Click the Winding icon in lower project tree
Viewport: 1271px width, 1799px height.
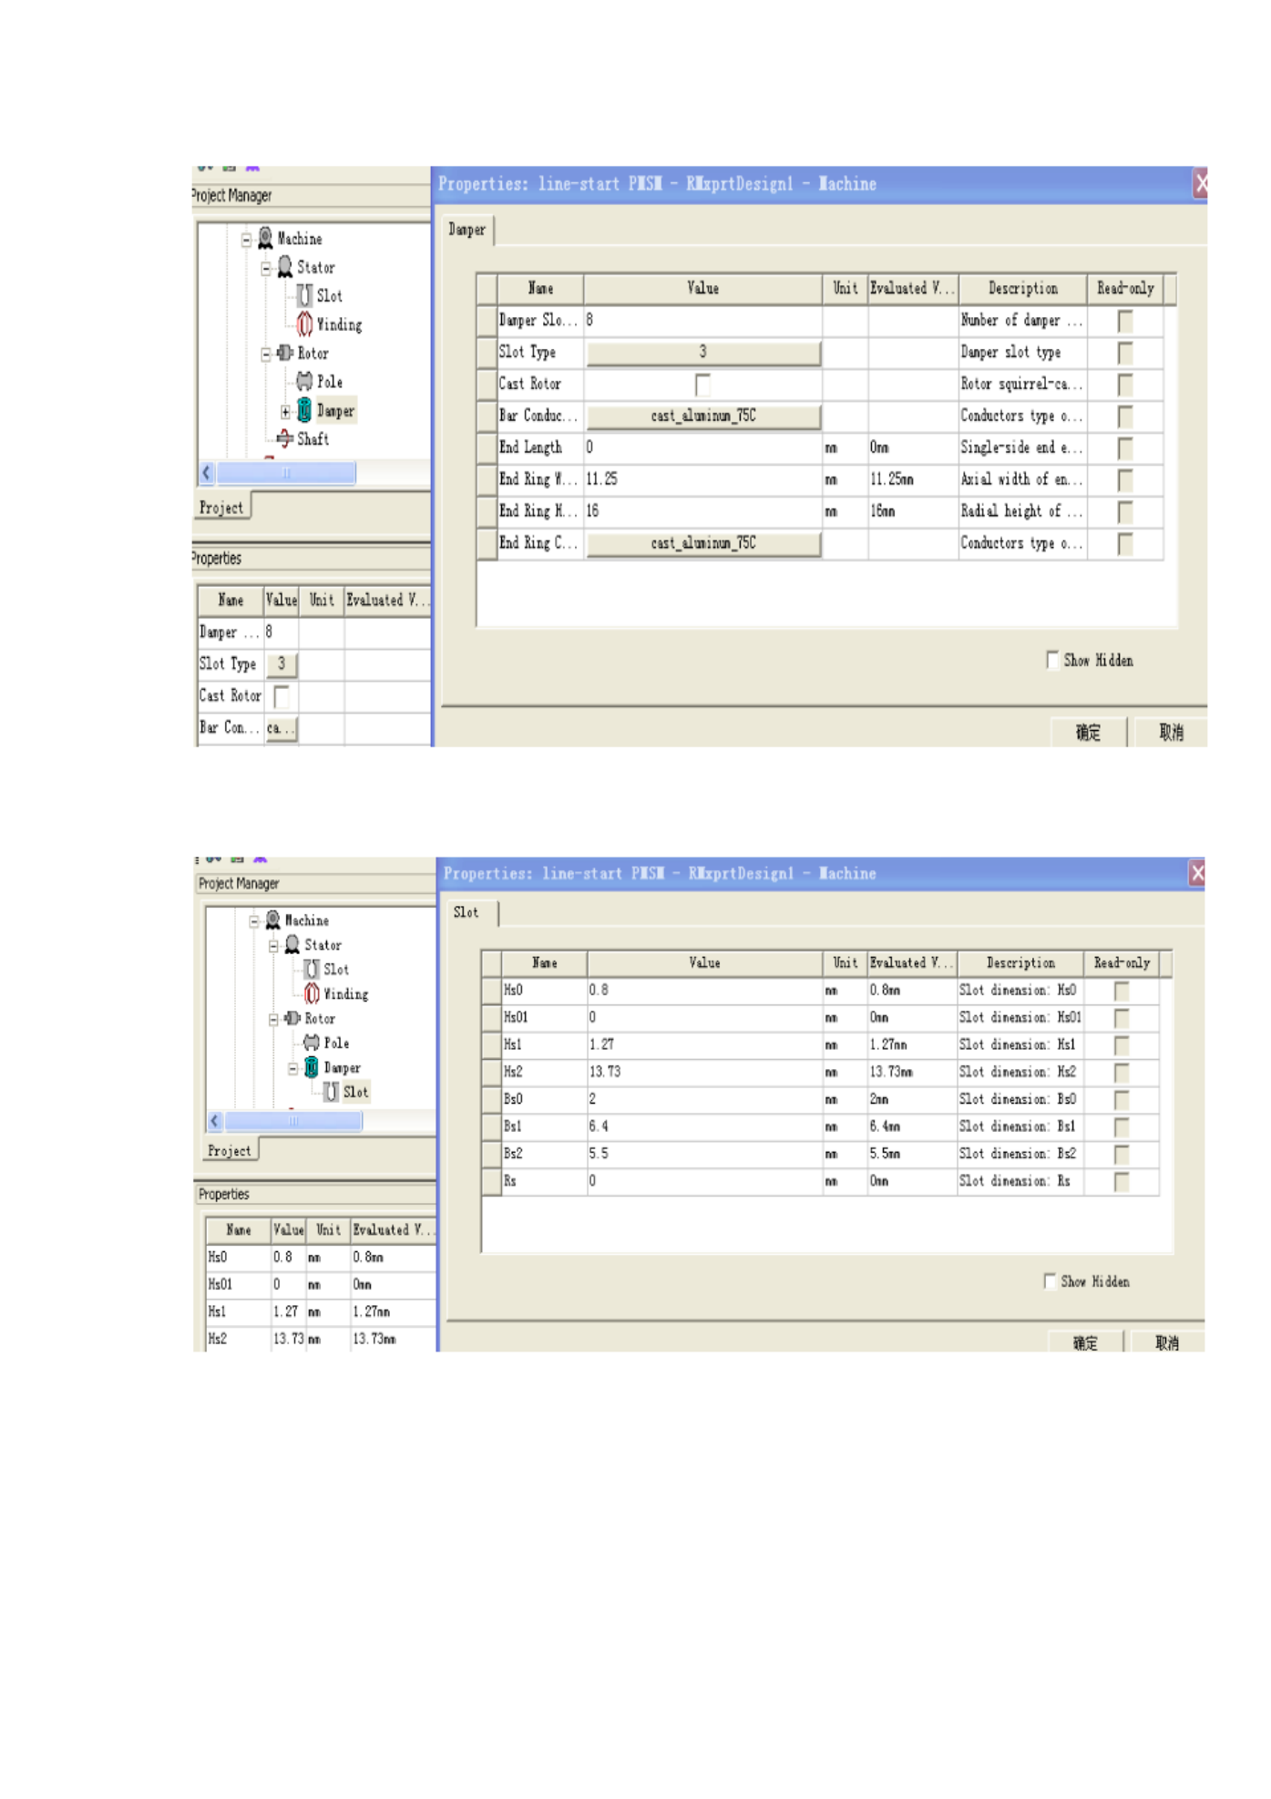tap(312, 993)
